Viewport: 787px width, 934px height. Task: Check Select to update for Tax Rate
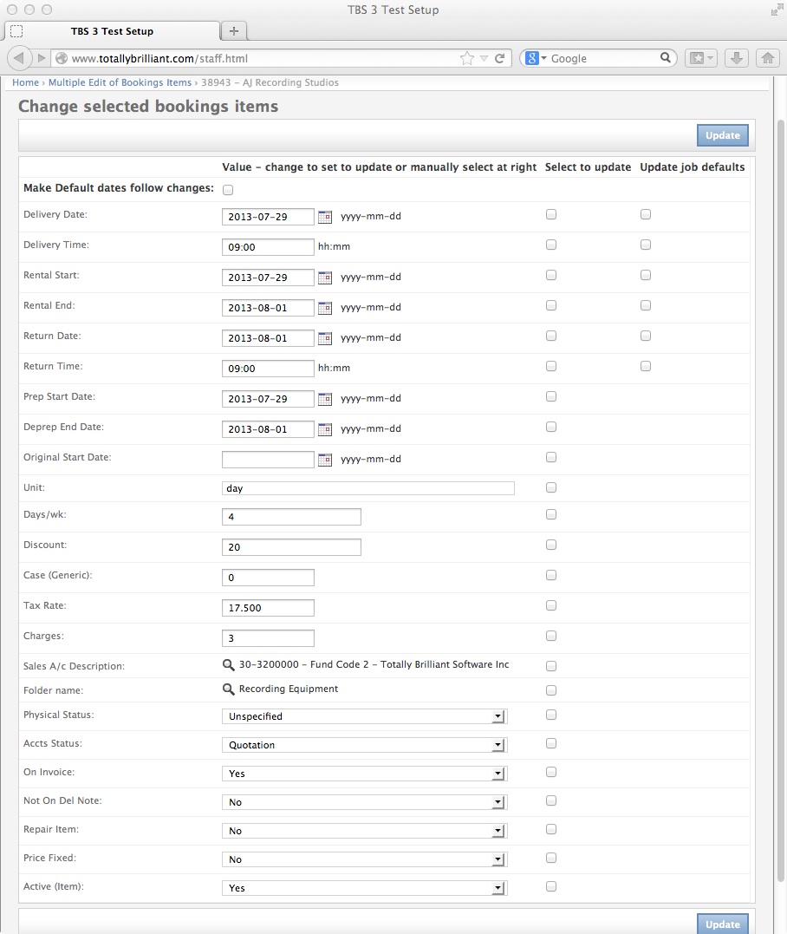pyautogui.click(x=551, y=606)
